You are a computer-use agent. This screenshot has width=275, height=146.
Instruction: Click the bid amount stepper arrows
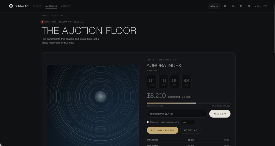(x=203, y=114)
